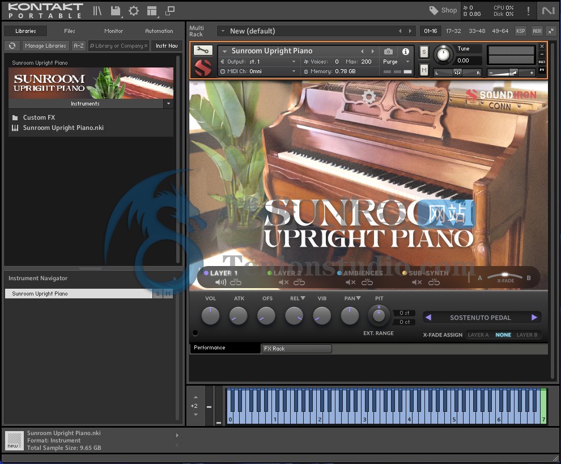Click the Native Instruments logo

[548, 11]
